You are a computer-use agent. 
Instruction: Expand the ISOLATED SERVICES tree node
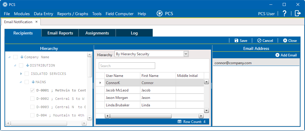(x=21, y=74)
